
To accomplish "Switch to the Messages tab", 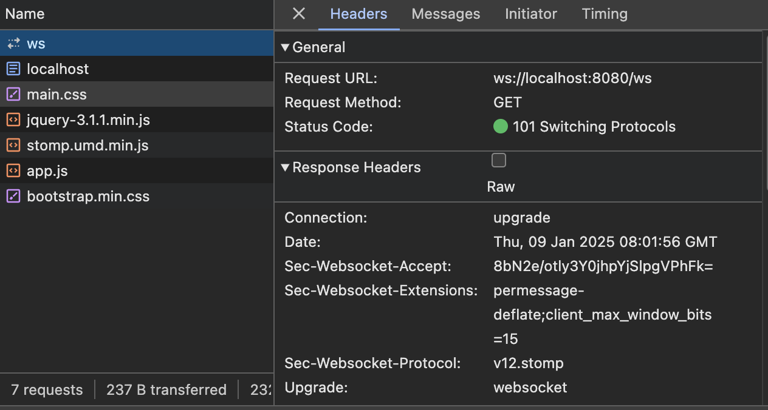I will [445, 13].
